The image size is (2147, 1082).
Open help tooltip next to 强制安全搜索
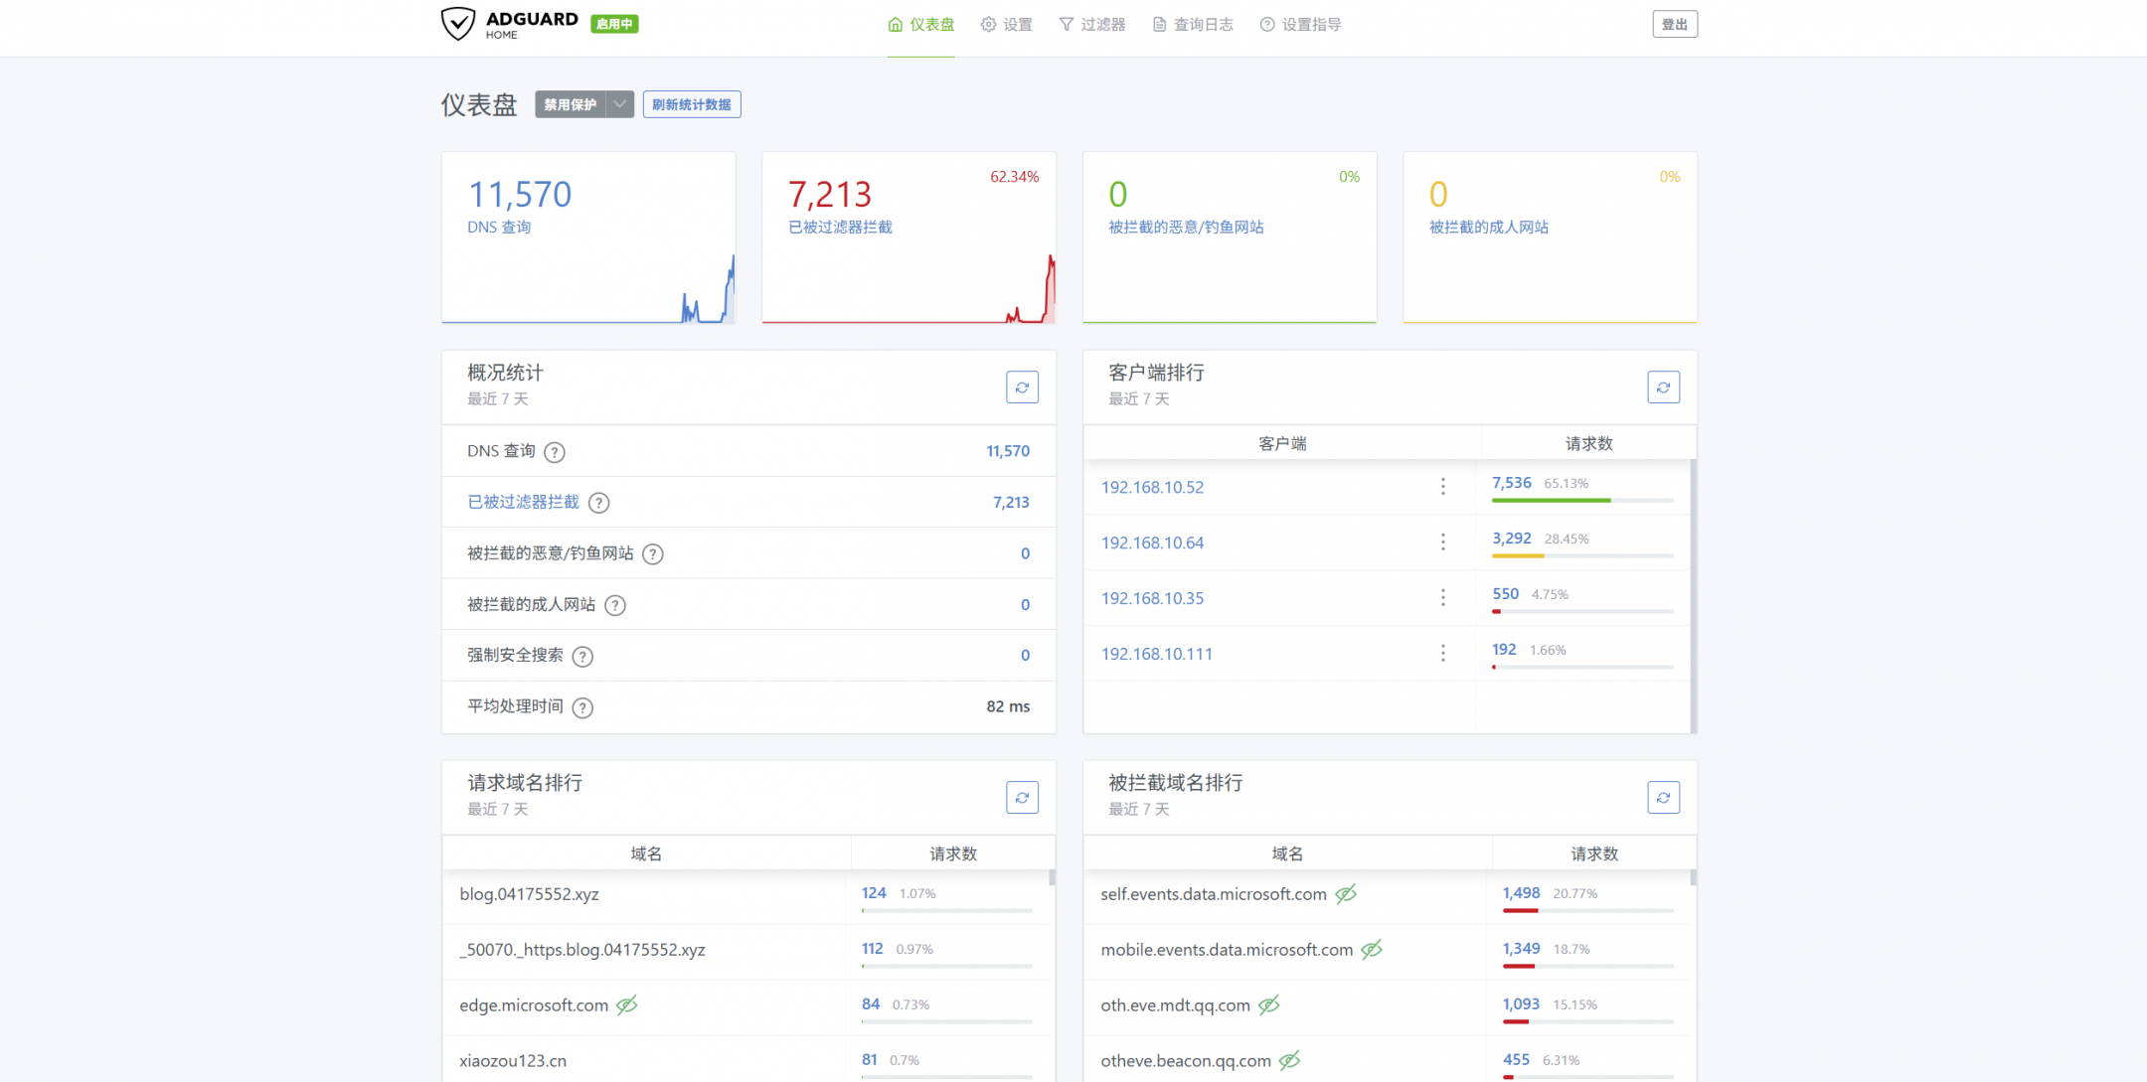[582, 656]
